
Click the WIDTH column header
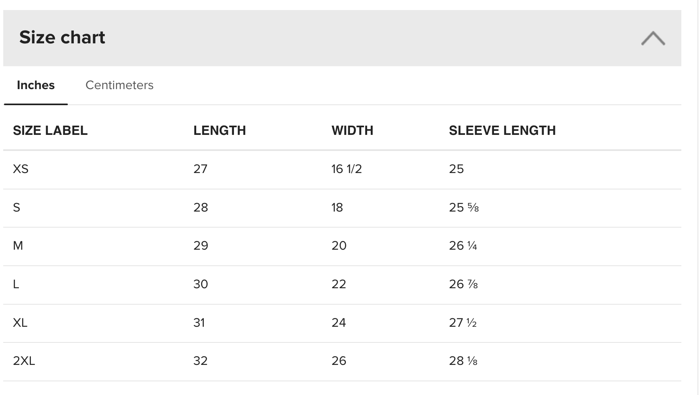tap(352, 130)
